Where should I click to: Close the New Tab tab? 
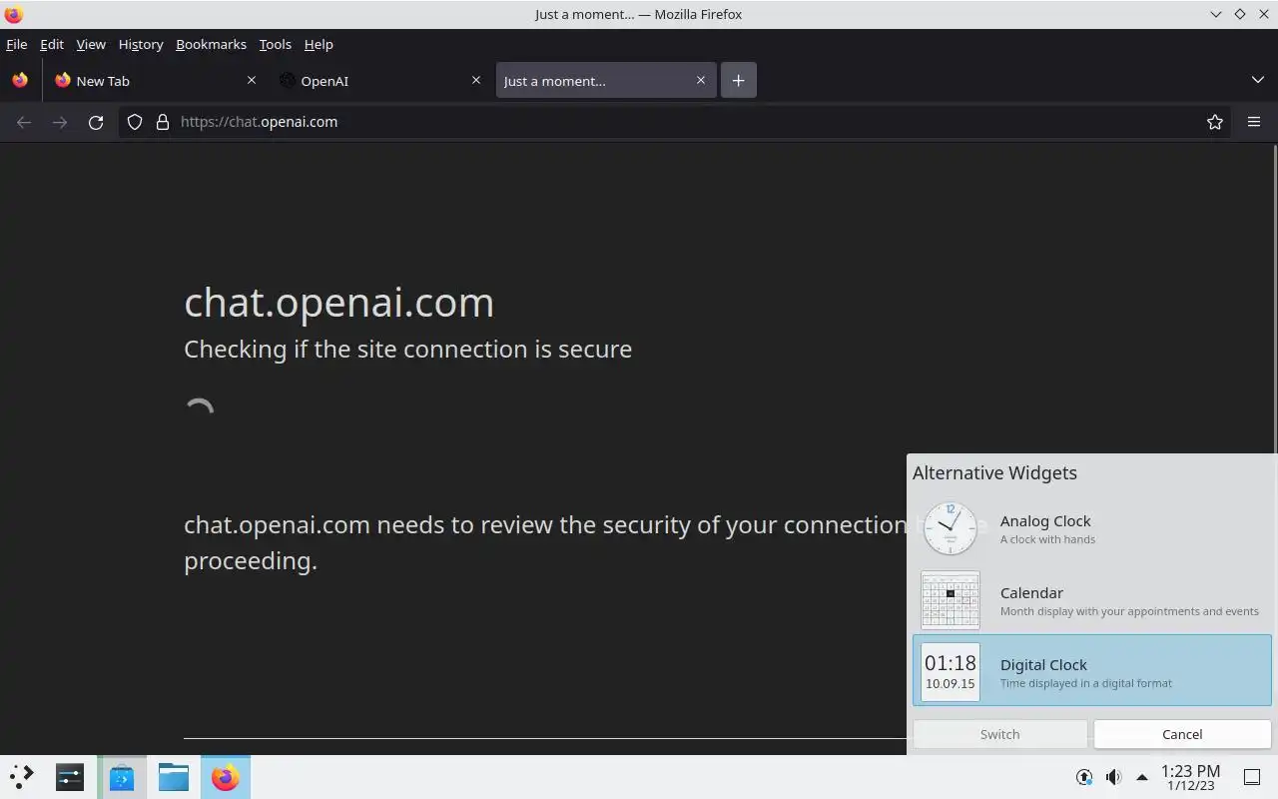252,80
